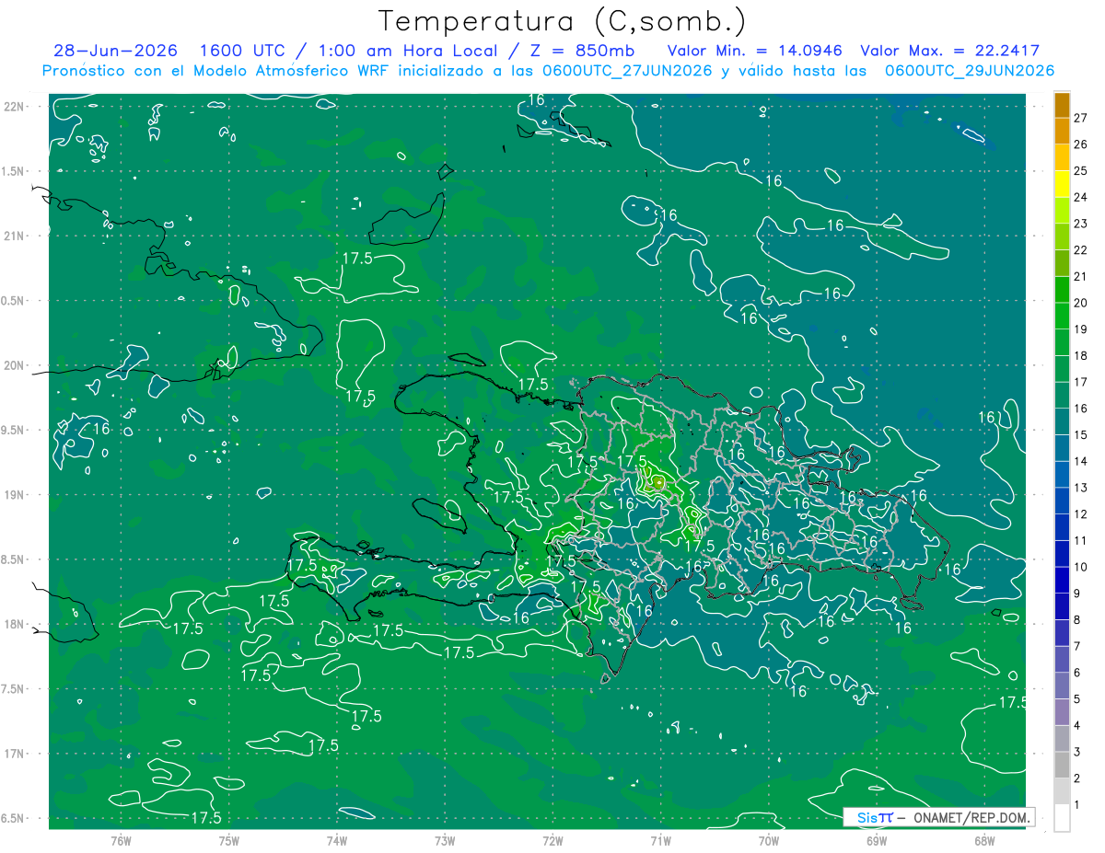
Task: Click the '69W' longitude axis label
Action: pos(877,841)
